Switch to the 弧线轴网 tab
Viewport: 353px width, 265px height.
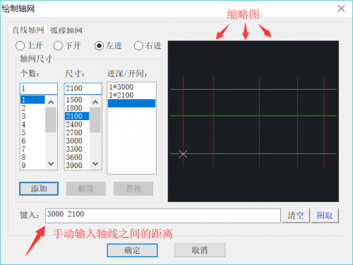coord(66,30)
